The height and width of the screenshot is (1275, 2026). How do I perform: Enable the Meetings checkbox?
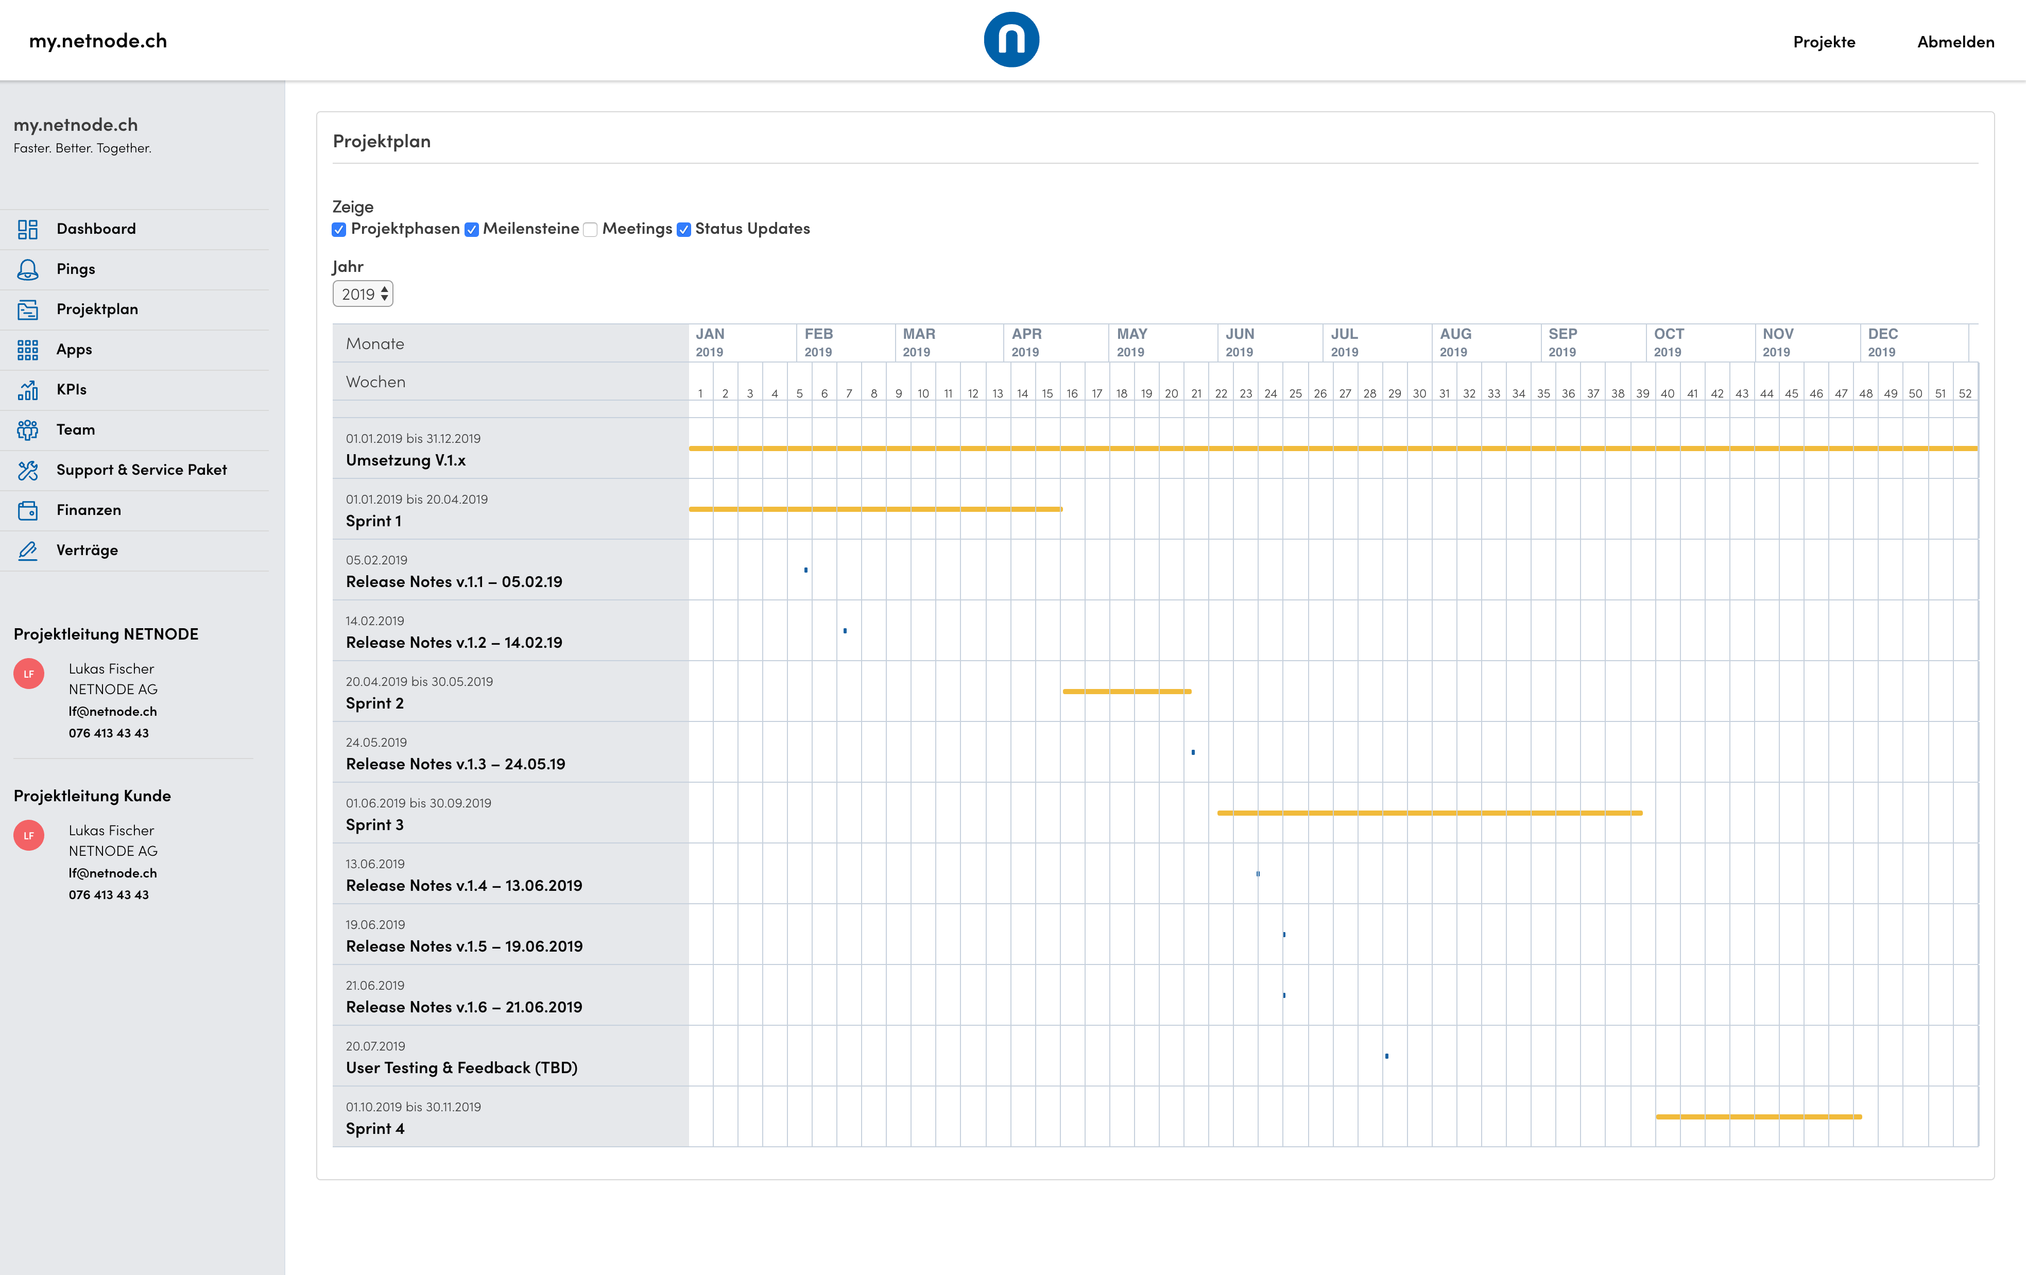591,230
